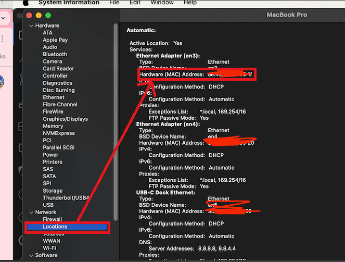Select WWAN under Network
Viewport: 345px width, 262px height.
pos(52,241)
